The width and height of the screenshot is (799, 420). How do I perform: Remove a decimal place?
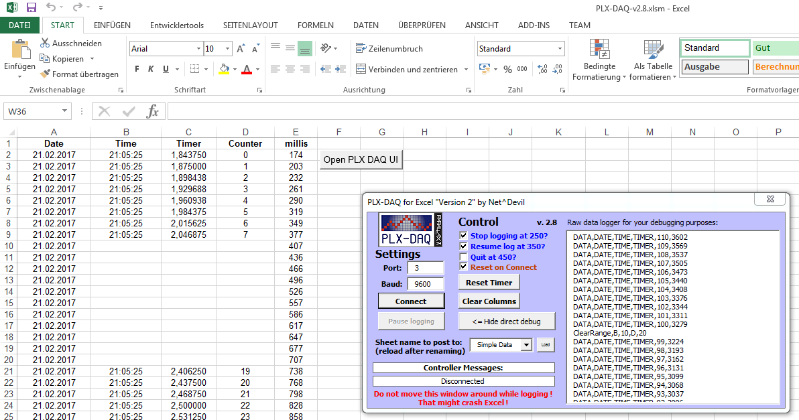coord(558,69)
